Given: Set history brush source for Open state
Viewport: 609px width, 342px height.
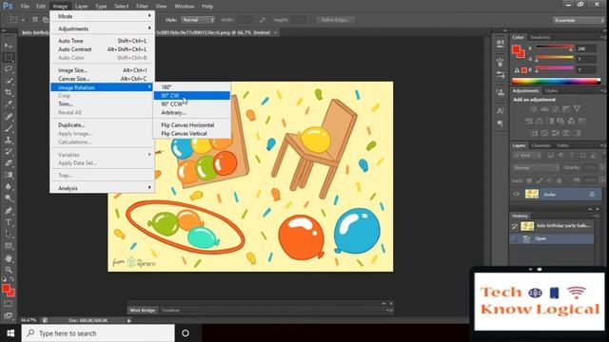Looking at the screenshot, I should coord(515,238).
